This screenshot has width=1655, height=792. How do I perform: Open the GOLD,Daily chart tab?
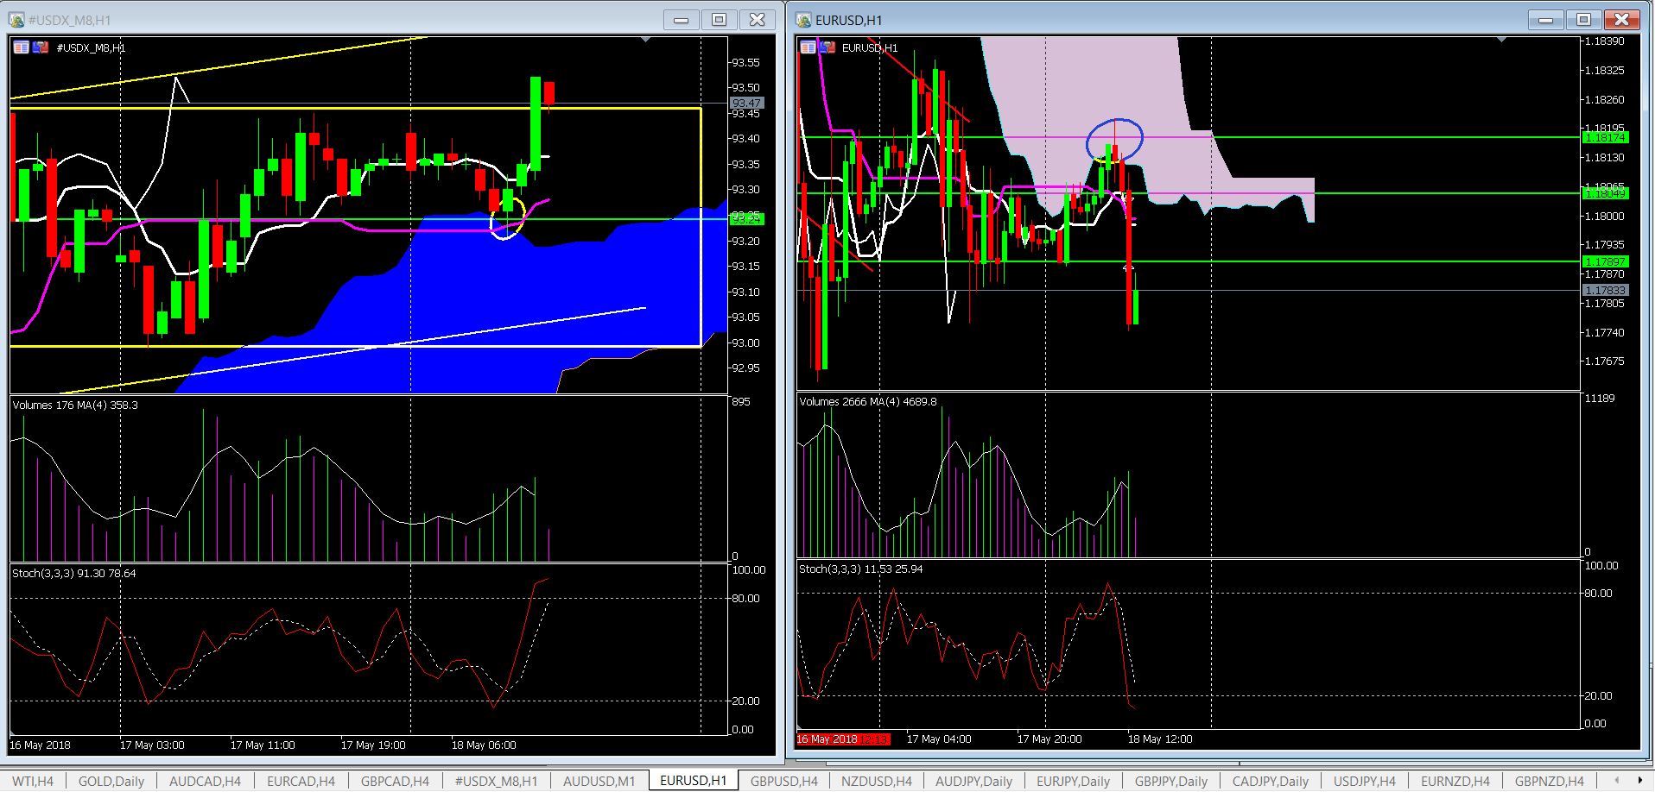(x=111, y=781)
